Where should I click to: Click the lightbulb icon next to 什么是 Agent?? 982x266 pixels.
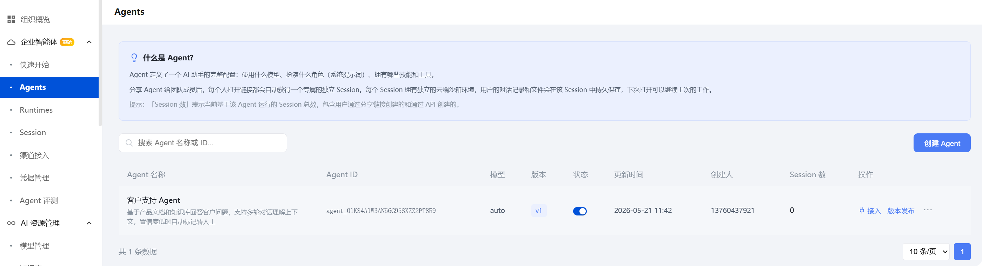(134, 58)
